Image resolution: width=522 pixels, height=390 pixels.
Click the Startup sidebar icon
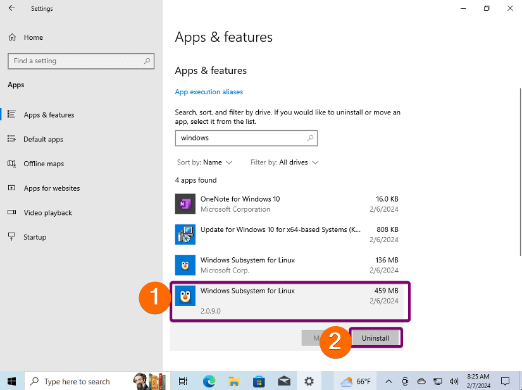pos(11,236)
